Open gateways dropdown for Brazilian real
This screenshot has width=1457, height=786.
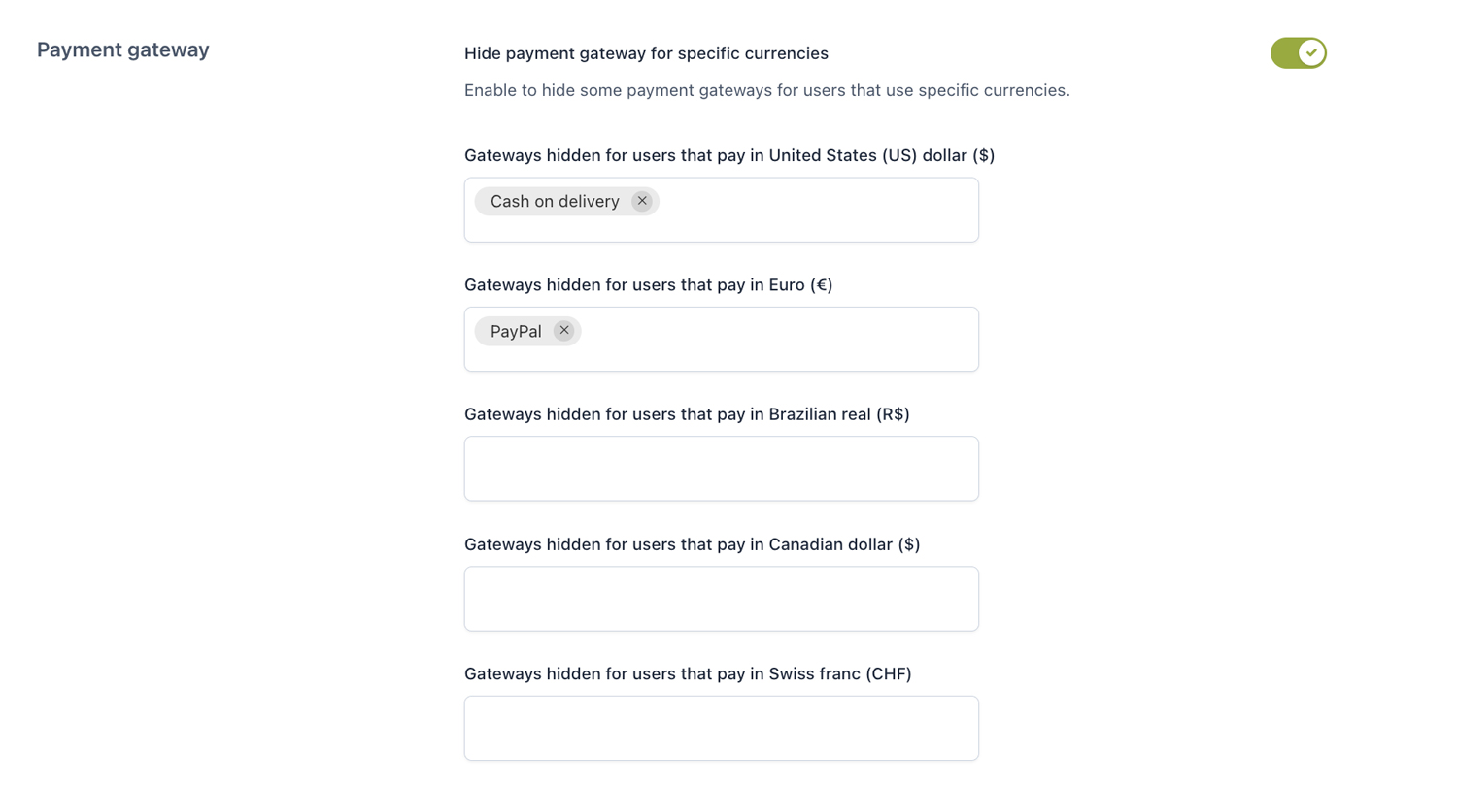tap(721, 469)
